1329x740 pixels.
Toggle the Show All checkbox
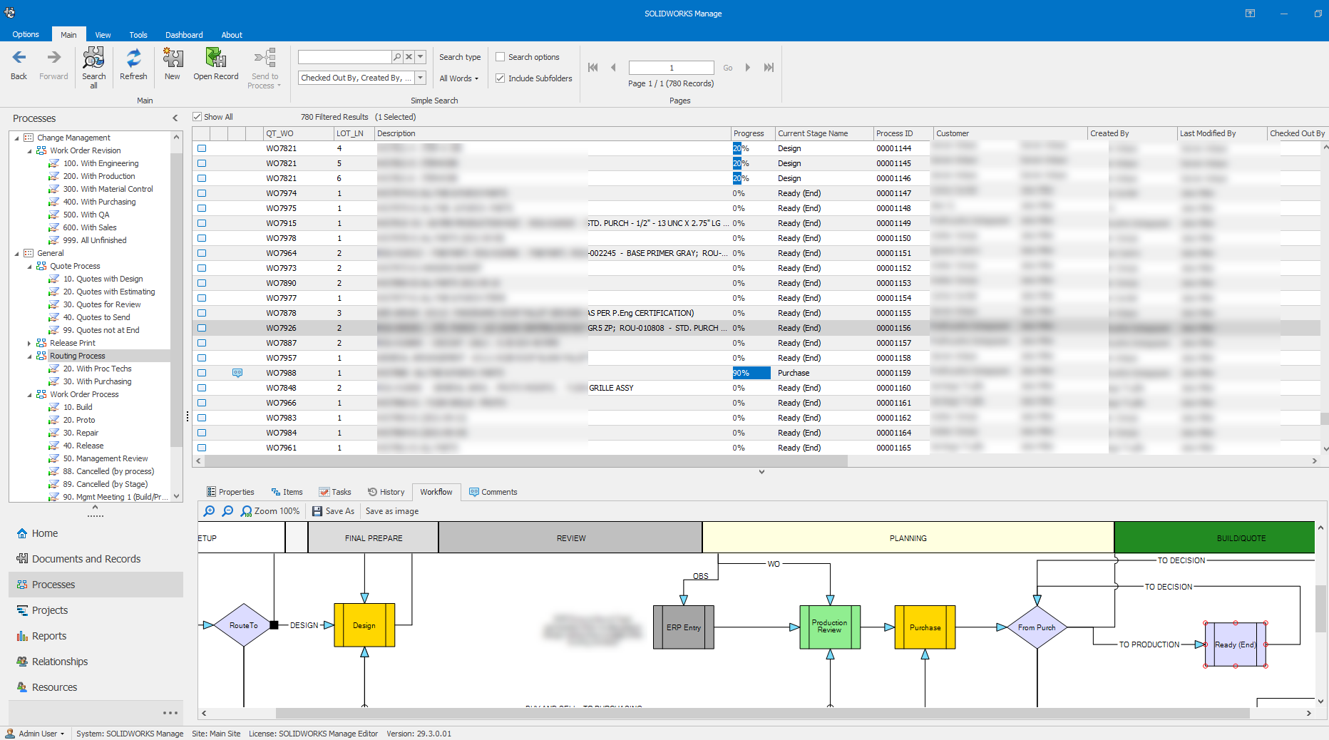[197, 117]
